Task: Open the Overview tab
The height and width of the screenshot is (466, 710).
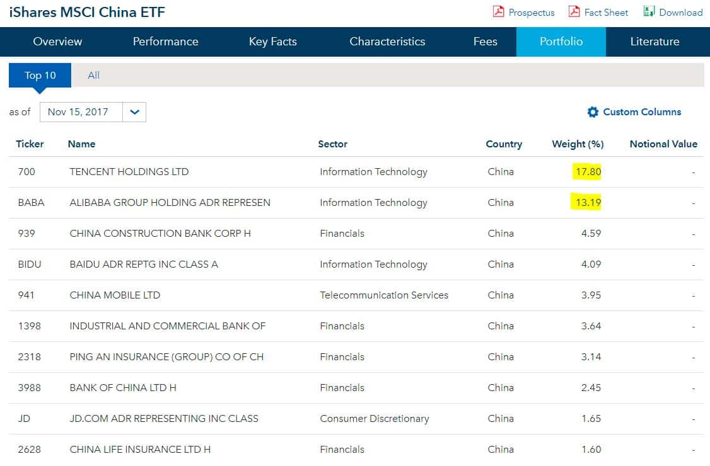Action: click(57, 42)
